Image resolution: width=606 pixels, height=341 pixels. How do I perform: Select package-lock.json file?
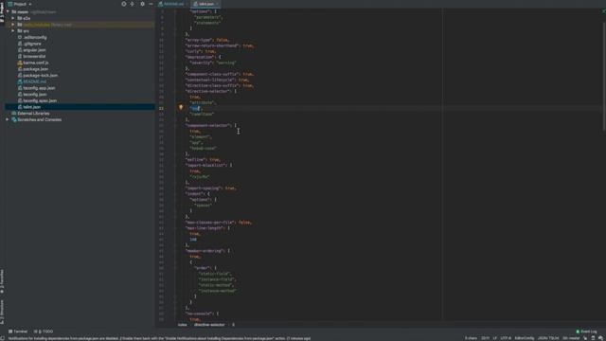[40, 76]
